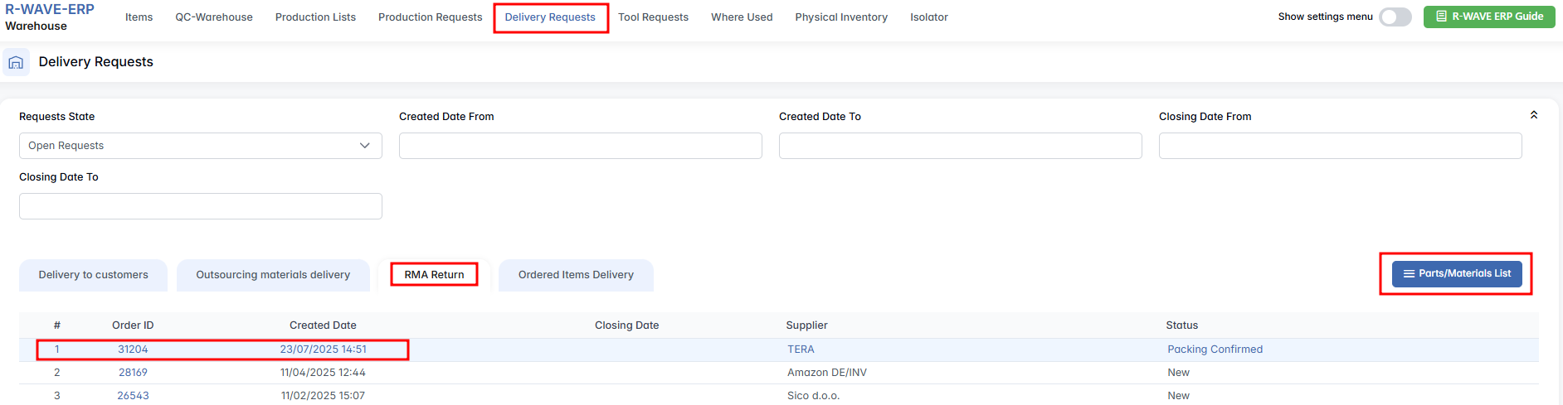Switch to the RMA Return tab
This screenshot has width=1563, height=405.
coord(434,275)
